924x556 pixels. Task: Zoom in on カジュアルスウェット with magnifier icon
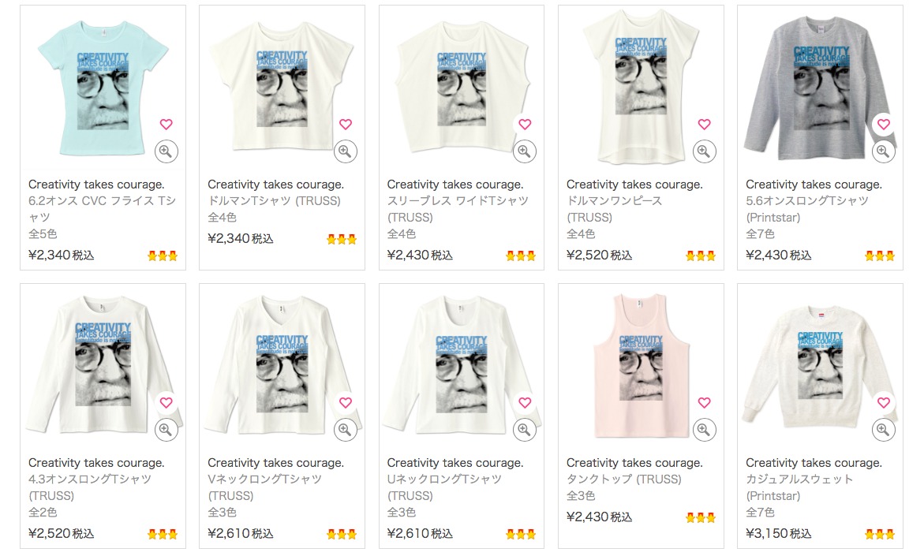[883, 430]
